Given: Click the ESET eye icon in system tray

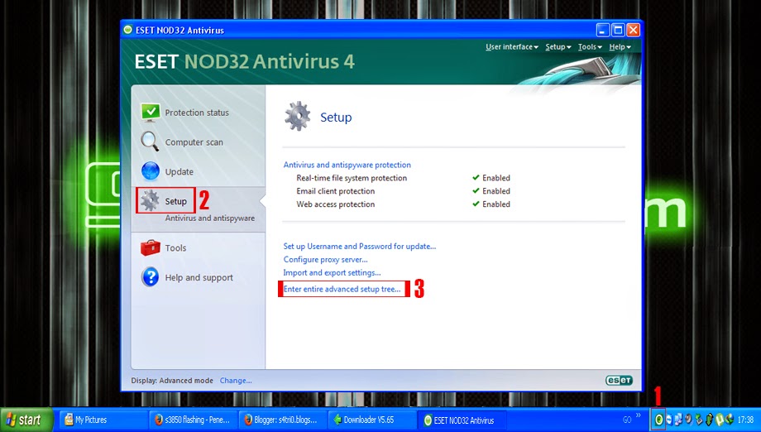Looking at the screenshot, I should pyautogui.click(x=659, y=420).
